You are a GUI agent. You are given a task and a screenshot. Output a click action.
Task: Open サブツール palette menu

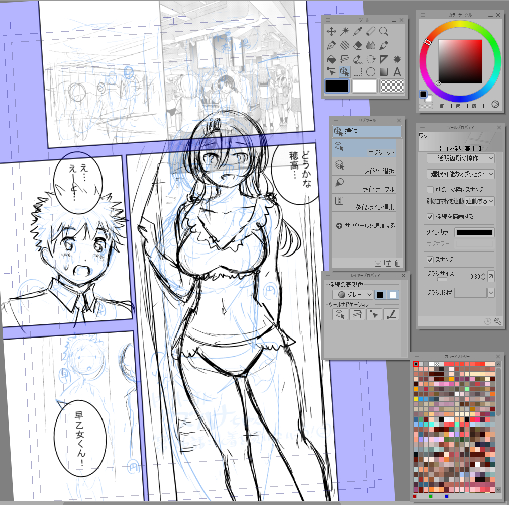(336, 120)
